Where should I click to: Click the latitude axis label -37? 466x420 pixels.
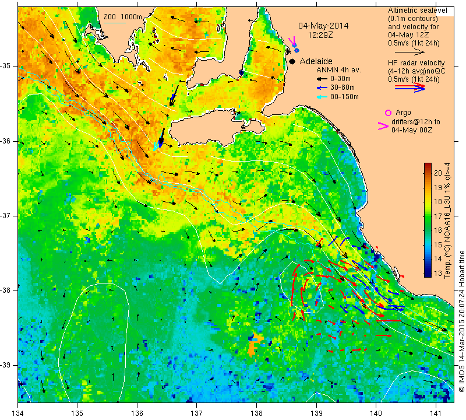point(5,215)
